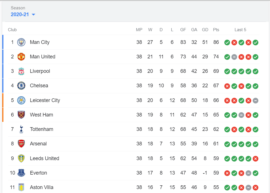Click the Leicester City club crest
This screenshot has height=193, width=270.
[21, 100]
